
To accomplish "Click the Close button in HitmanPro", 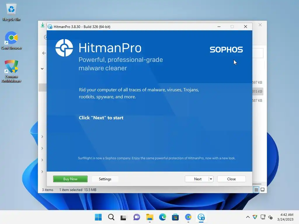I will click(231, 179).
